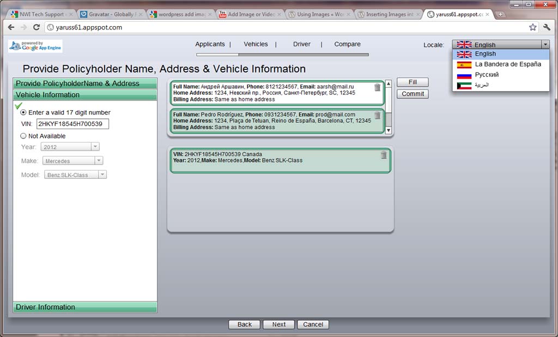Click into the VIN text field
Viewport: 558px width, 337px height.
72,124
